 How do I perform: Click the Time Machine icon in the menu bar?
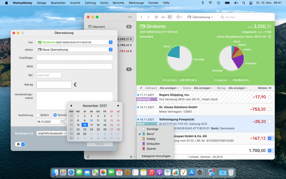coord(218,3)
